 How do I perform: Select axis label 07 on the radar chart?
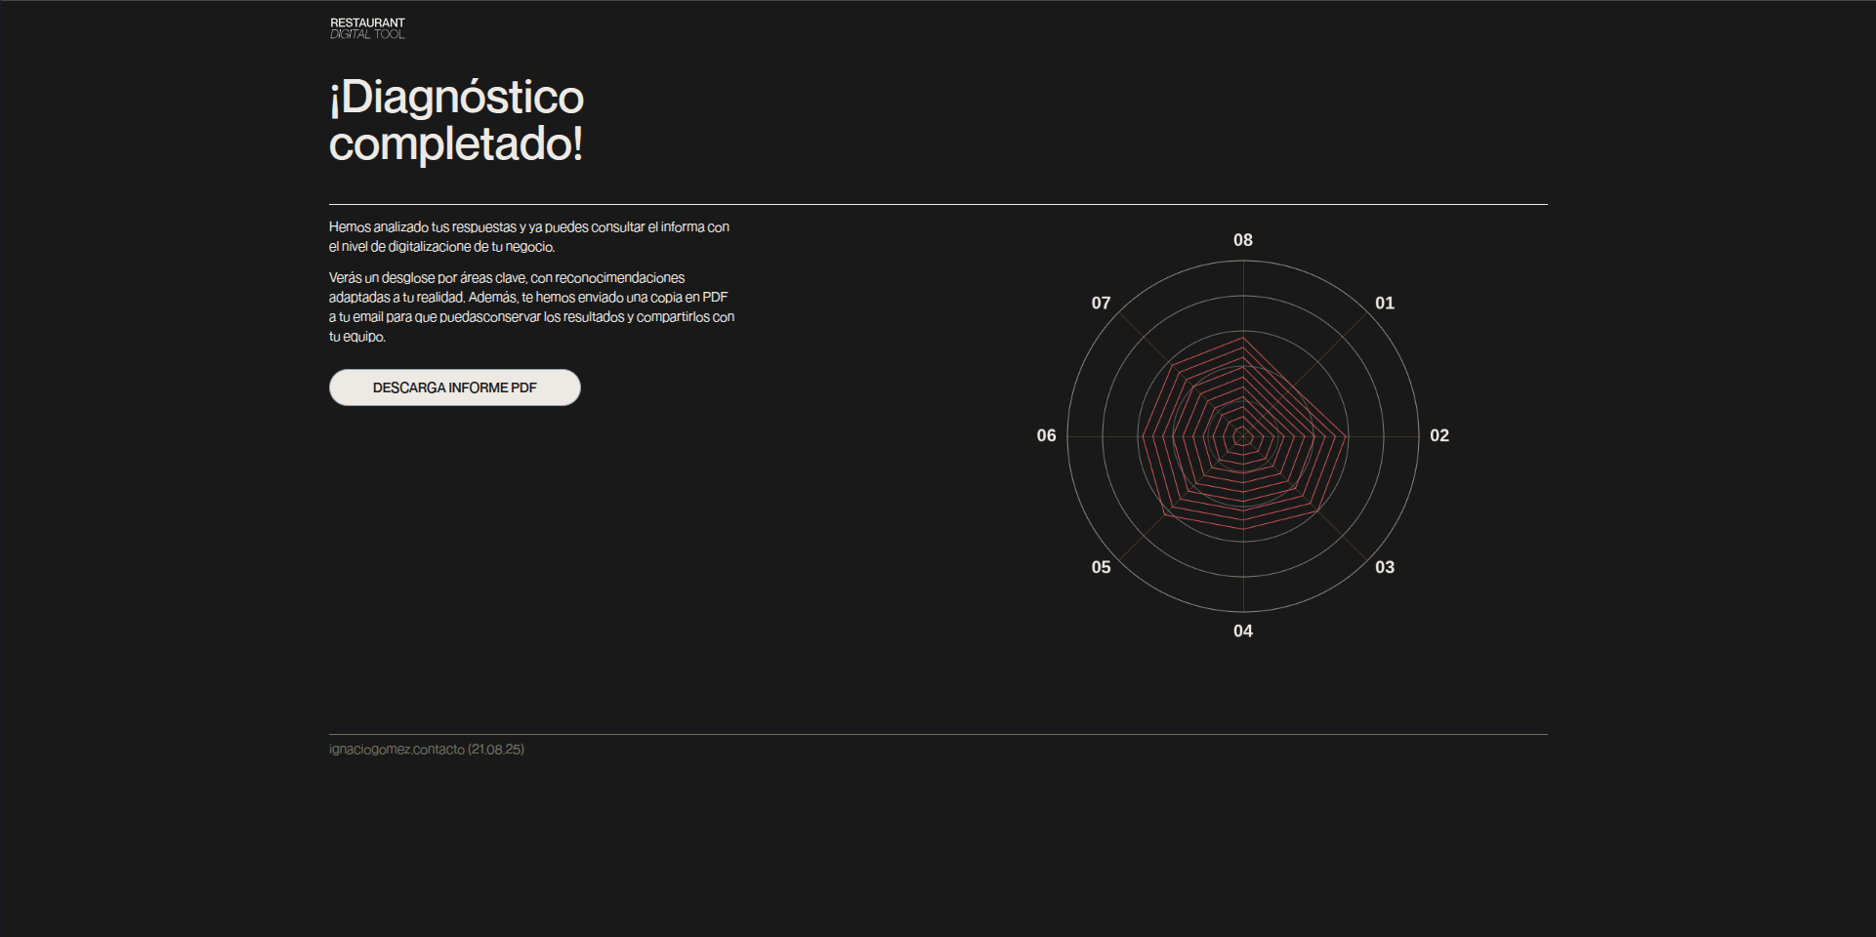click(x=1101, y=303)
